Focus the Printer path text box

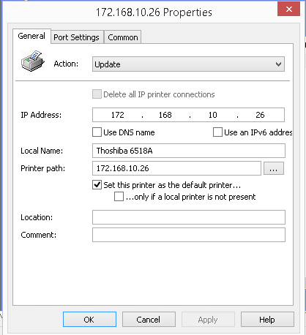click(x=176, y=168)
